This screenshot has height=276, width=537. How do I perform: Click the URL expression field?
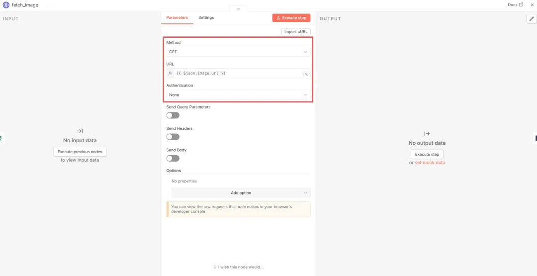[x=238, y=73]
